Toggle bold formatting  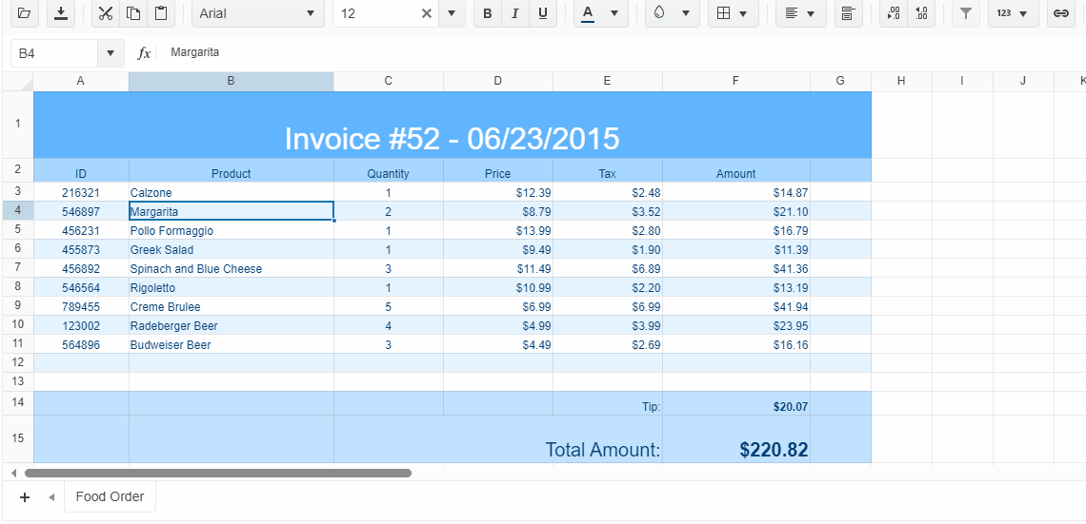click(x=488, y=13)
